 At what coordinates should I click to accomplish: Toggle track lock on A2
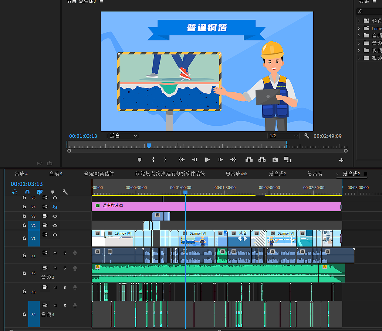[x=24, y=273]
